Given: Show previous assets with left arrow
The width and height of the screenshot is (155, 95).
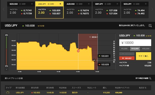Looking at the screenshot, I should [x=3, y=9].
